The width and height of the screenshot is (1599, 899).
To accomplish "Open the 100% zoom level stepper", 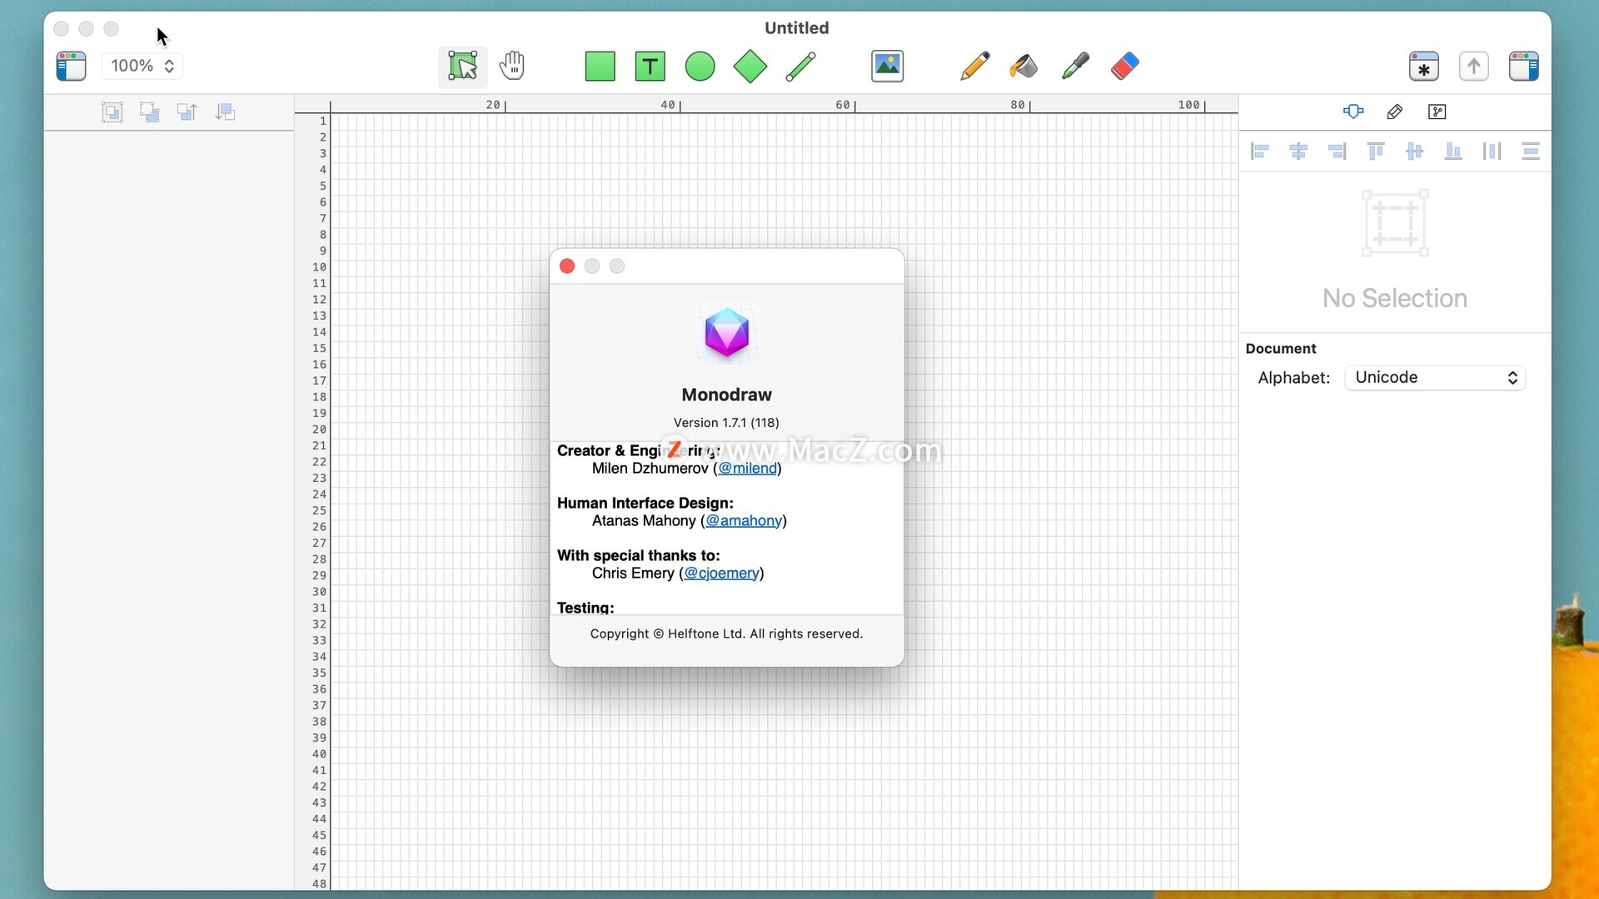I will 142,66.
